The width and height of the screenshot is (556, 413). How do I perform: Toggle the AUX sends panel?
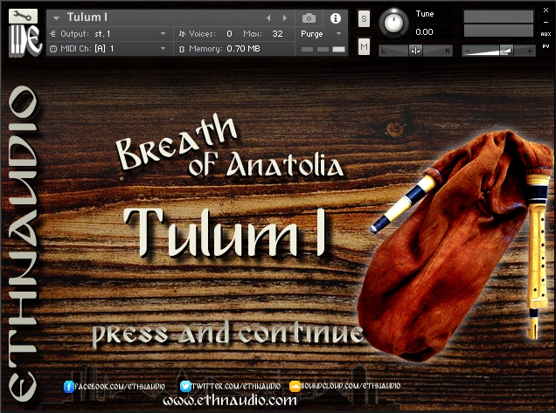pyautogui.click(x=546, y=34)
